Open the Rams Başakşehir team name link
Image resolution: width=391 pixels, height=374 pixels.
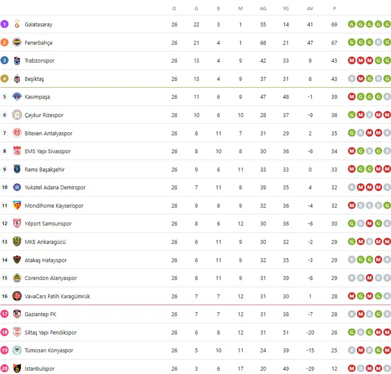point(44,169)
